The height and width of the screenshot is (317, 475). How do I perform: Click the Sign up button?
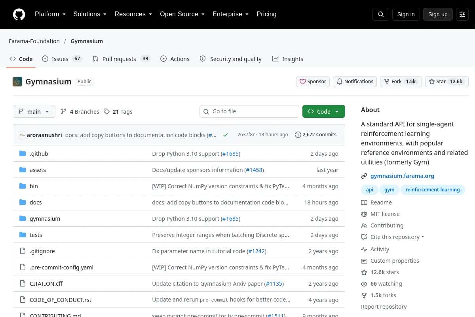438,14
